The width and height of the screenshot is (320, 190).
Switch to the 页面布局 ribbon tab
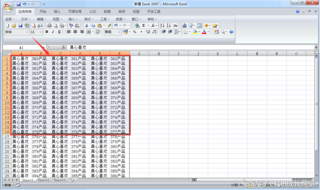coord(75,12)
